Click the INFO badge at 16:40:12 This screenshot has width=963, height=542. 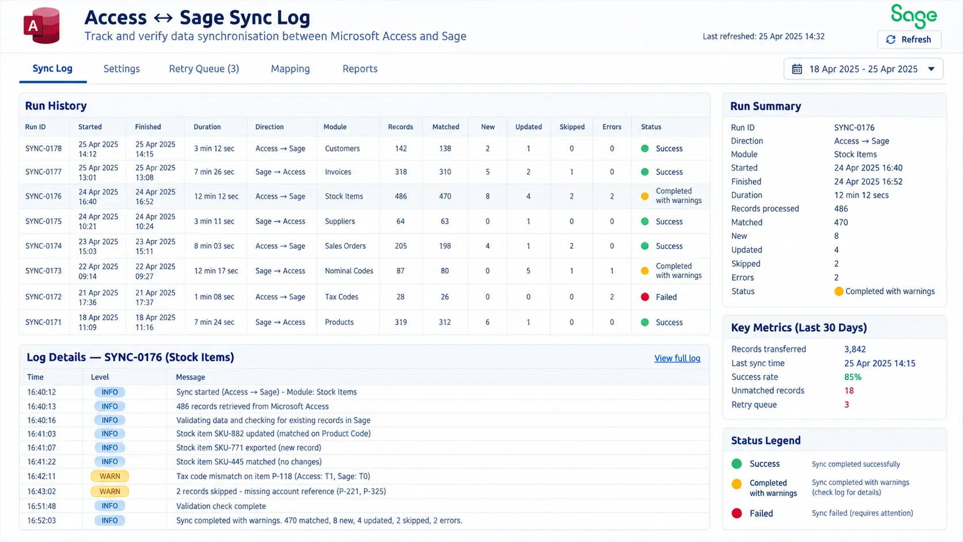click(109, 392)
